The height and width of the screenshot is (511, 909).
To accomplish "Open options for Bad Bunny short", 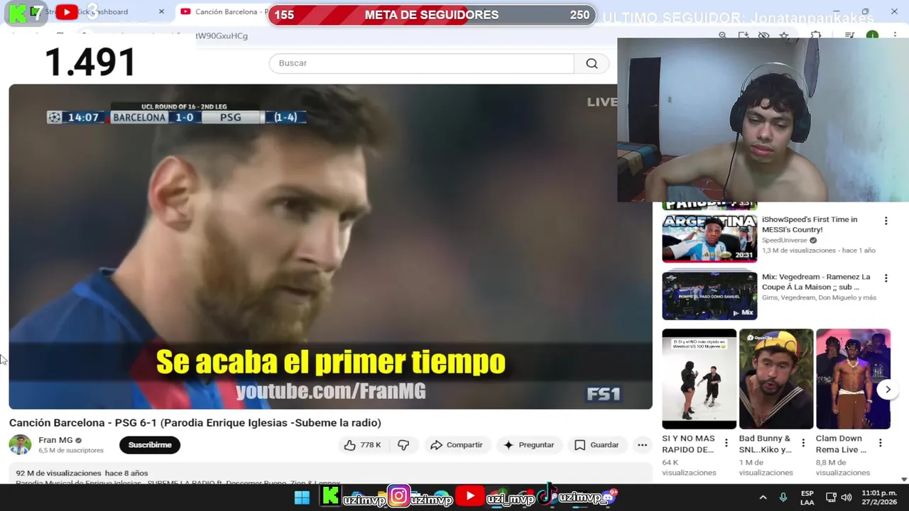I will [x=803, y=443].
